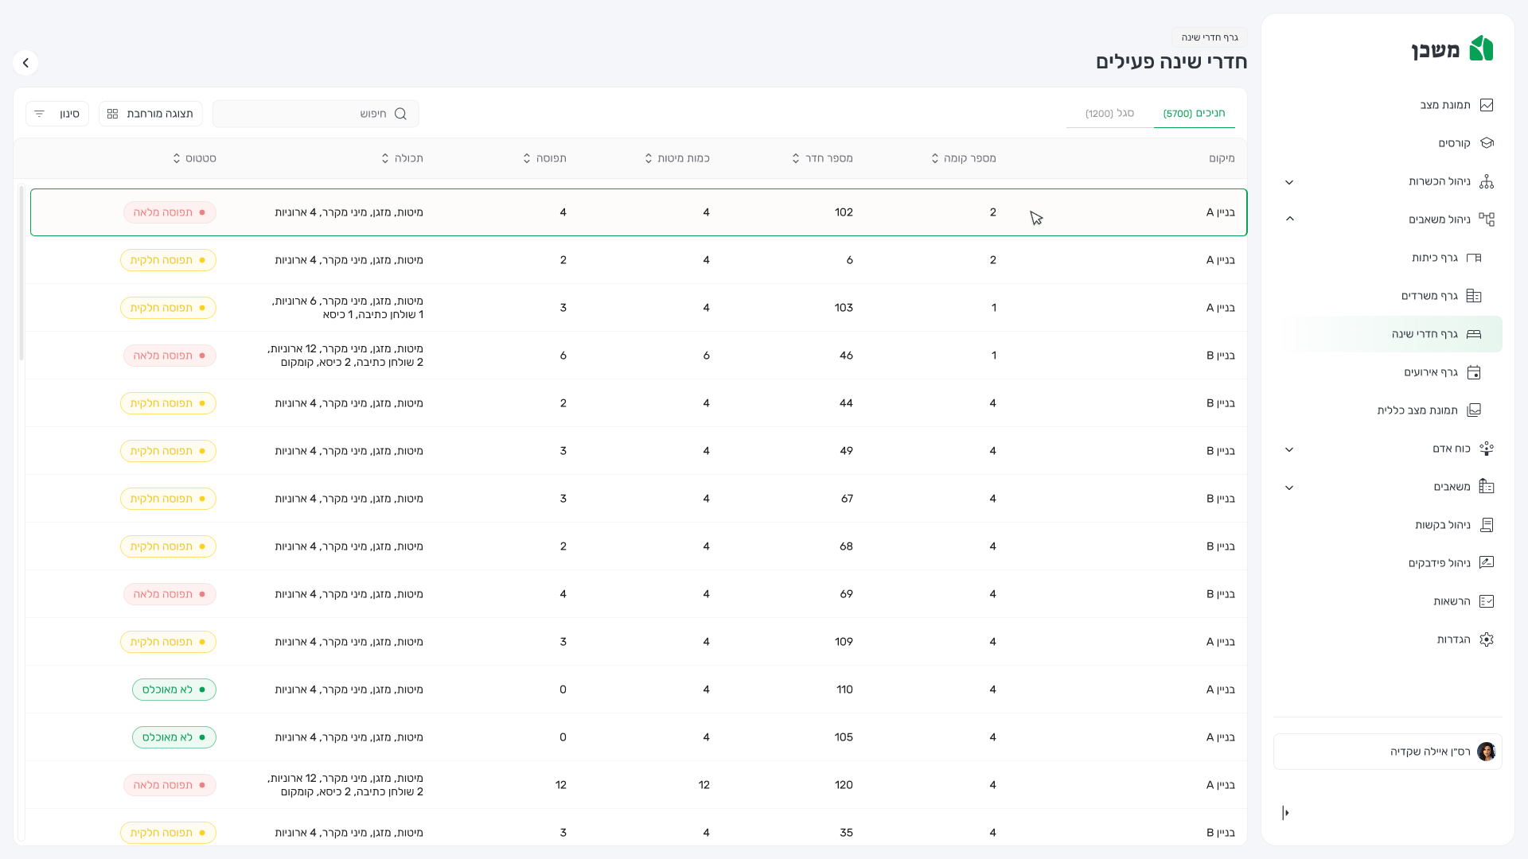Select גרף אירועים calendar icon
The image size is (1528, 859).
point(1474,372)
